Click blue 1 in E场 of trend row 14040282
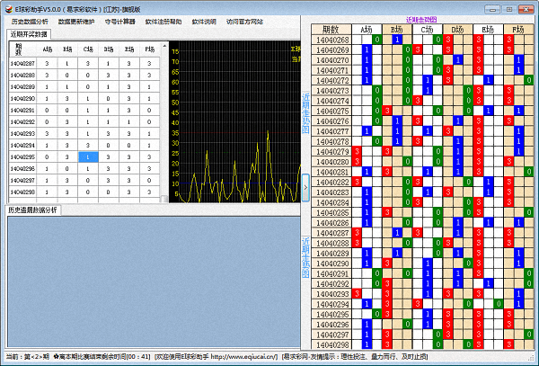The width and height of the screenshot is (539, 366). pos(488,182)
